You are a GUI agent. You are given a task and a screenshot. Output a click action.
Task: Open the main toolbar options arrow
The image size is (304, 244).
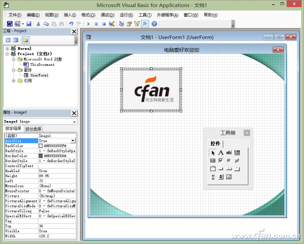coord(233,24)
